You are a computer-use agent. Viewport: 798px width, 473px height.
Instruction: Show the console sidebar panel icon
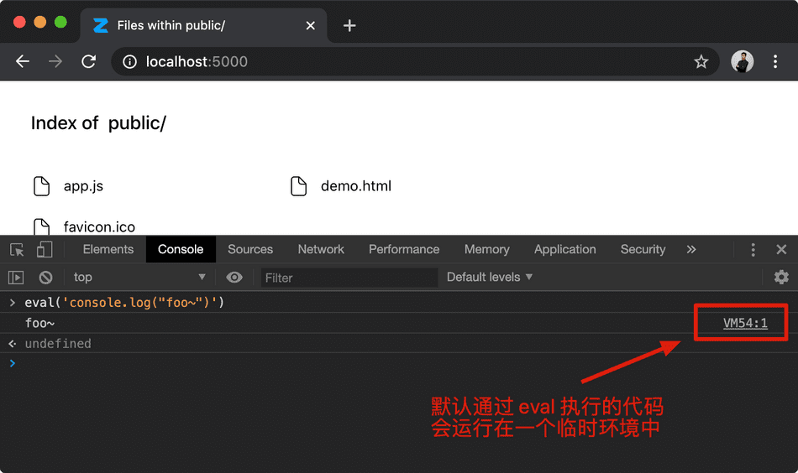pos(16,278)
